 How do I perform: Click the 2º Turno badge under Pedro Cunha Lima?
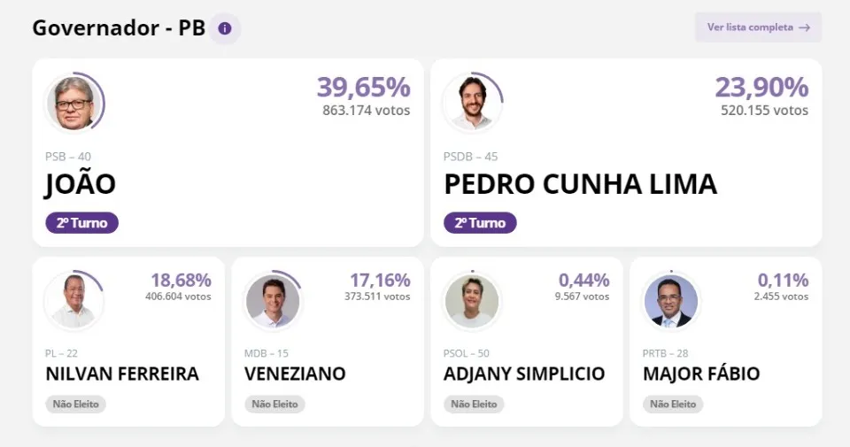480,223
